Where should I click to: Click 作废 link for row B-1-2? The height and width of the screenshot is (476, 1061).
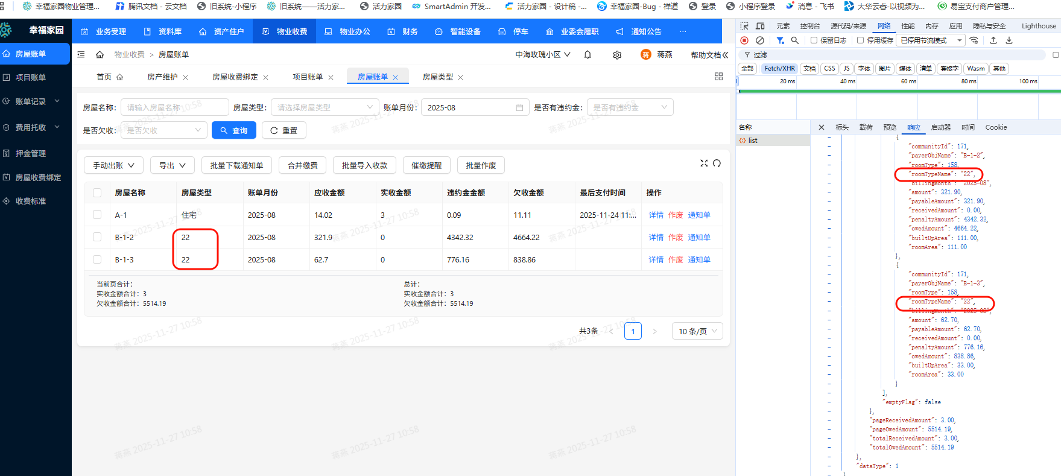click(676, 237)
